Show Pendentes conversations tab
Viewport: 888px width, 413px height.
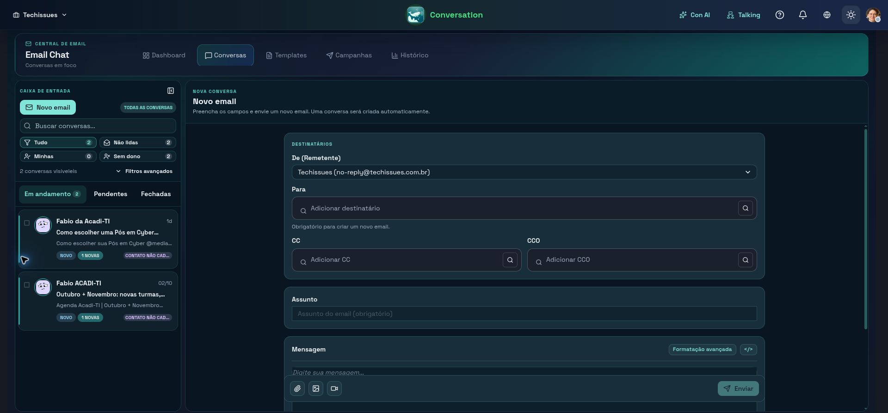tap(111, 194)
